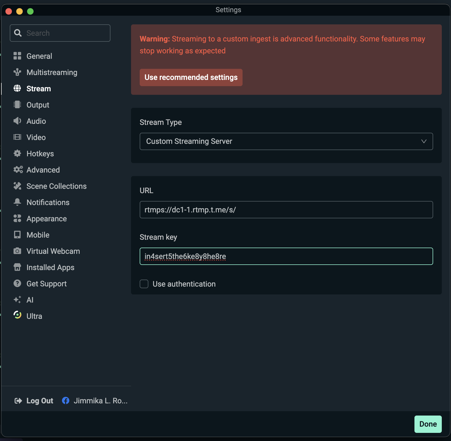
Task: Select the Hotkeys gear icon
Action: pos(17,154)
